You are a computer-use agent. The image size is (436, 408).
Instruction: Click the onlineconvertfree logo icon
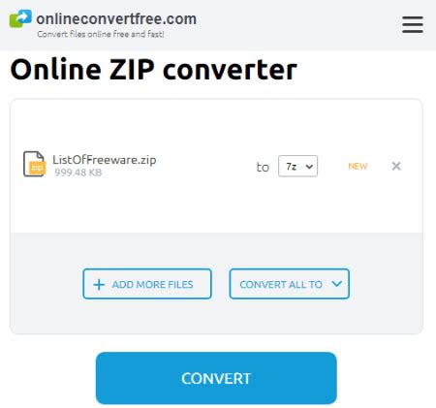20,18
